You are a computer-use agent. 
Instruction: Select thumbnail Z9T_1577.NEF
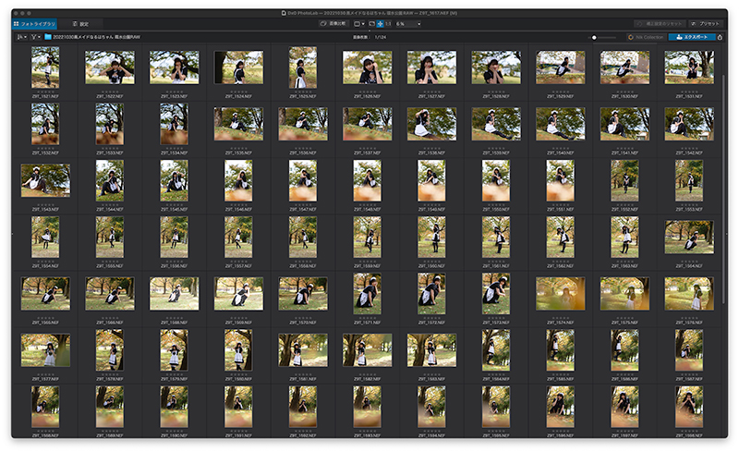click(45, 350)
